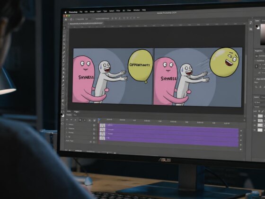Add media to the first video track plus button

coord(241,131)
